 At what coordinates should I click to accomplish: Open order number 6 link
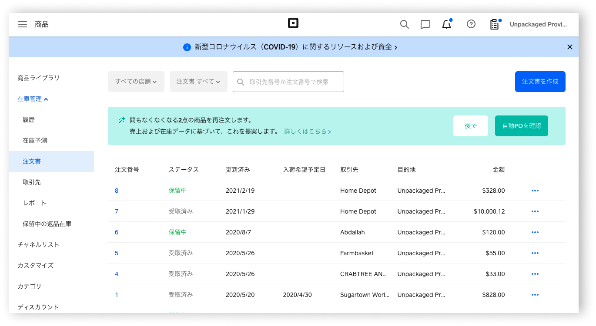coord(117,232)
